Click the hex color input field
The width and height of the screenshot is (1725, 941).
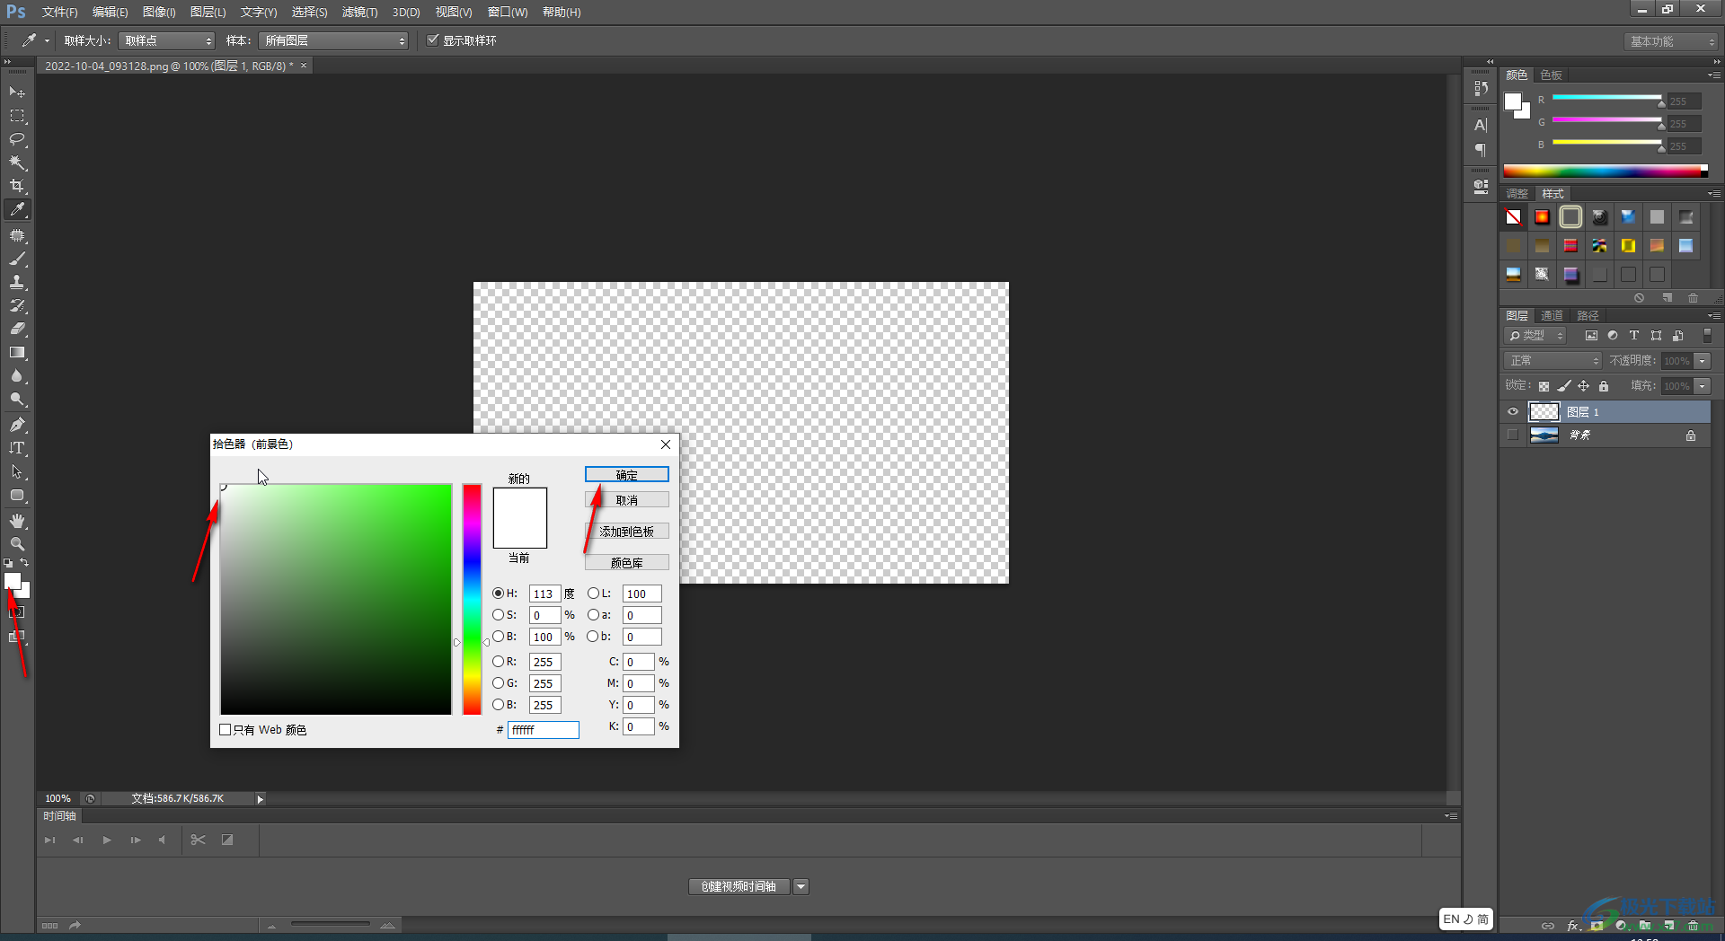(x=544, y=730)
